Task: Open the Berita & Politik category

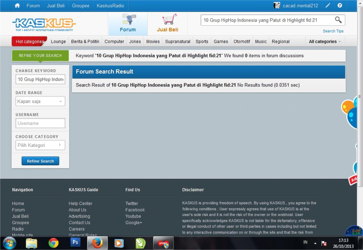Action: click(85, 41)
